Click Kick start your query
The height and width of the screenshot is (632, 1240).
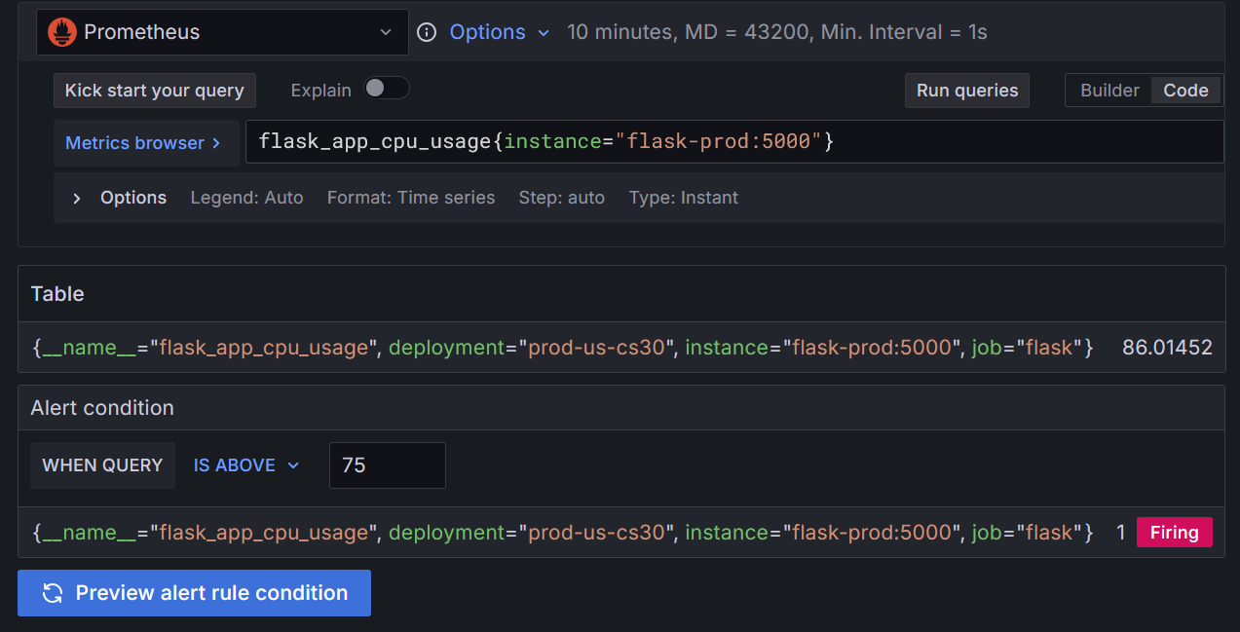pos(154,90)
